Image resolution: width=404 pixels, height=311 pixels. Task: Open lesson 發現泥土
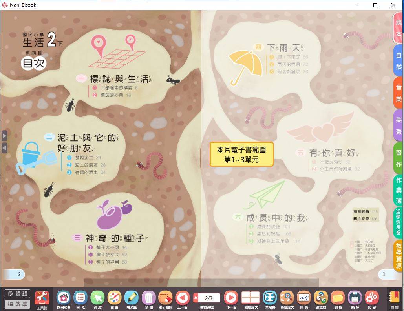tap(84, 157)
